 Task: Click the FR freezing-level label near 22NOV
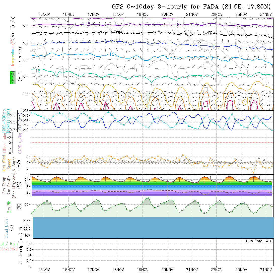click(210, 33)
